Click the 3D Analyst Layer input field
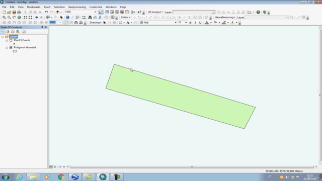 (194, 12)
